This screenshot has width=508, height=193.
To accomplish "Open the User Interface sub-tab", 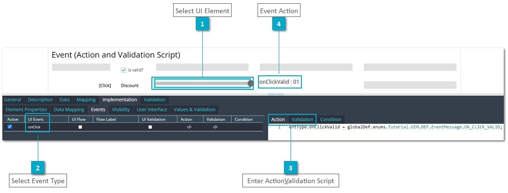I will coord(152,110).
